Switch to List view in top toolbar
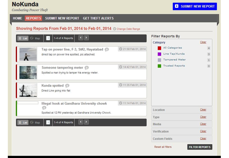The image size is (229, 158). pos(23,38)
